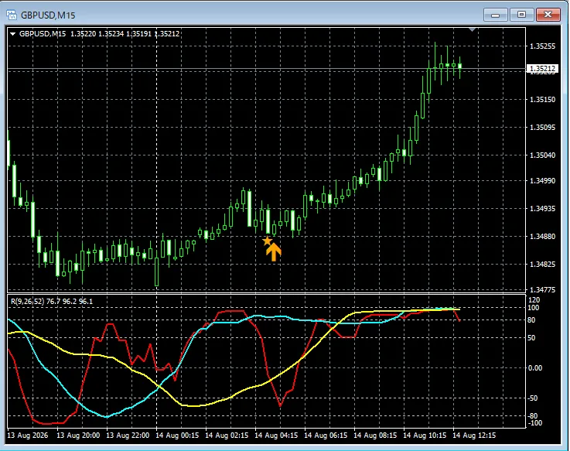This screenshot has width=570, height=451.
Task: Click the 14 Aug 10:15 time axis label
Action: click(425, 436)
